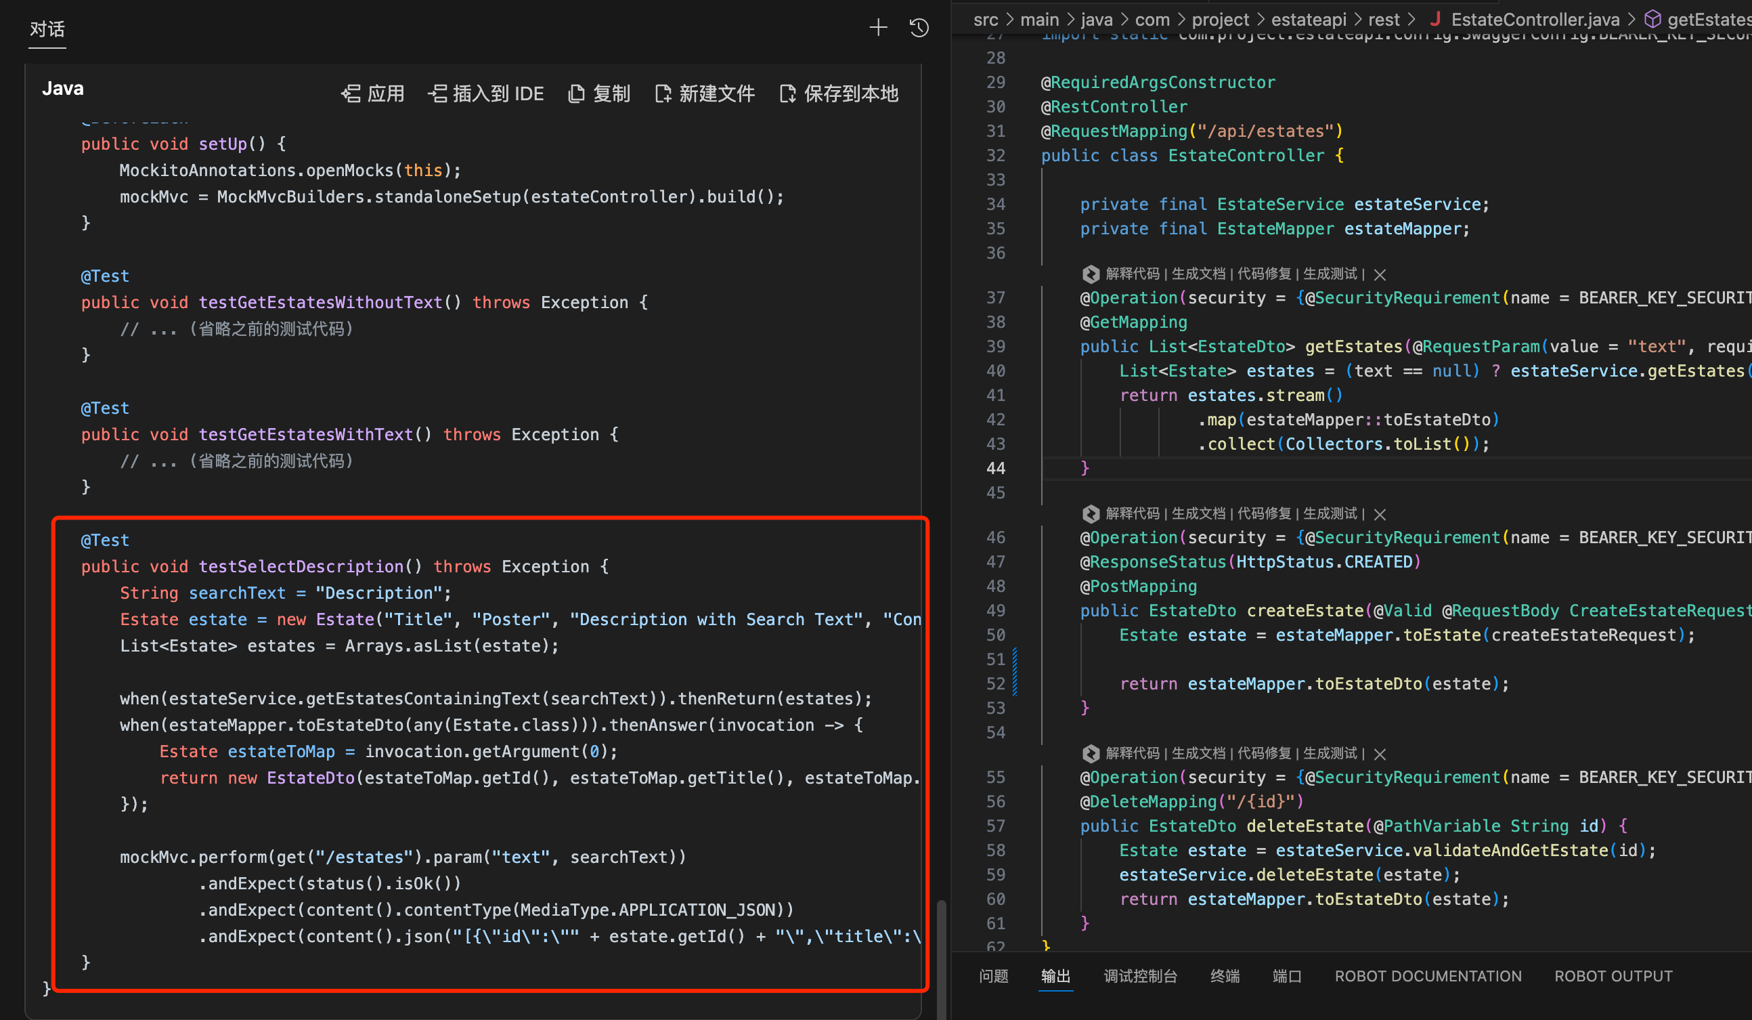Dismiss code lens above deleteEstate method
Viewport: 1752px width, 1020px height.
tap(1380, 755)
